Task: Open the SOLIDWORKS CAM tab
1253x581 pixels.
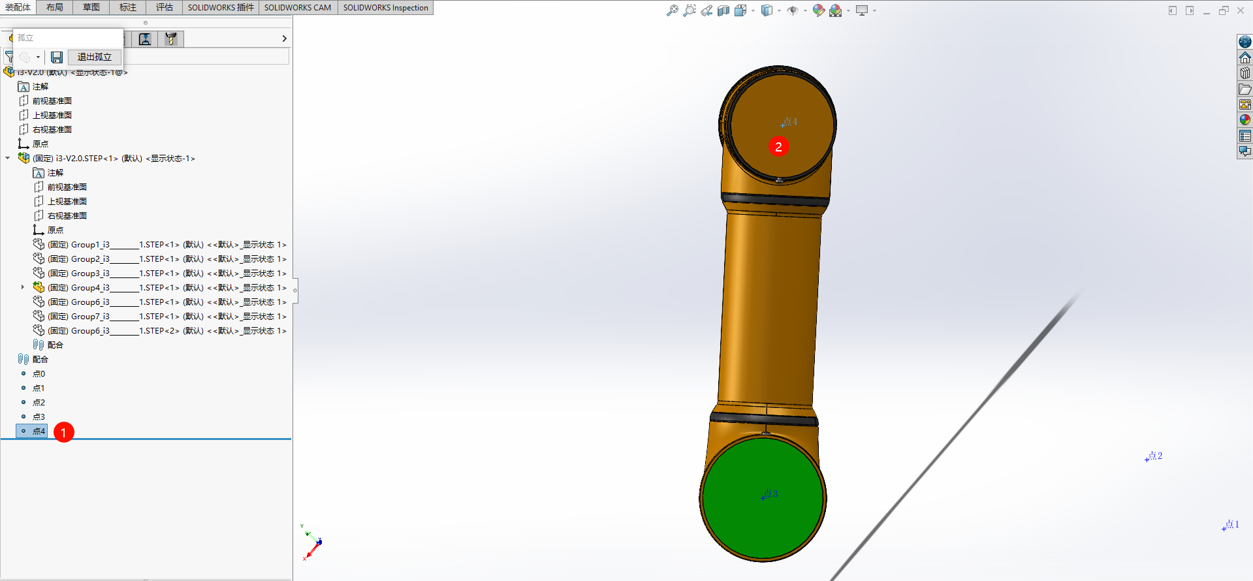Action: (298, 7)
